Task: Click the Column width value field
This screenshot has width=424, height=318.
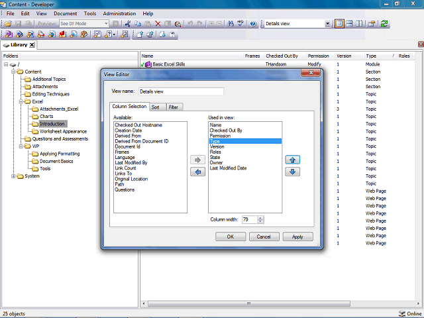Action: 250,219
